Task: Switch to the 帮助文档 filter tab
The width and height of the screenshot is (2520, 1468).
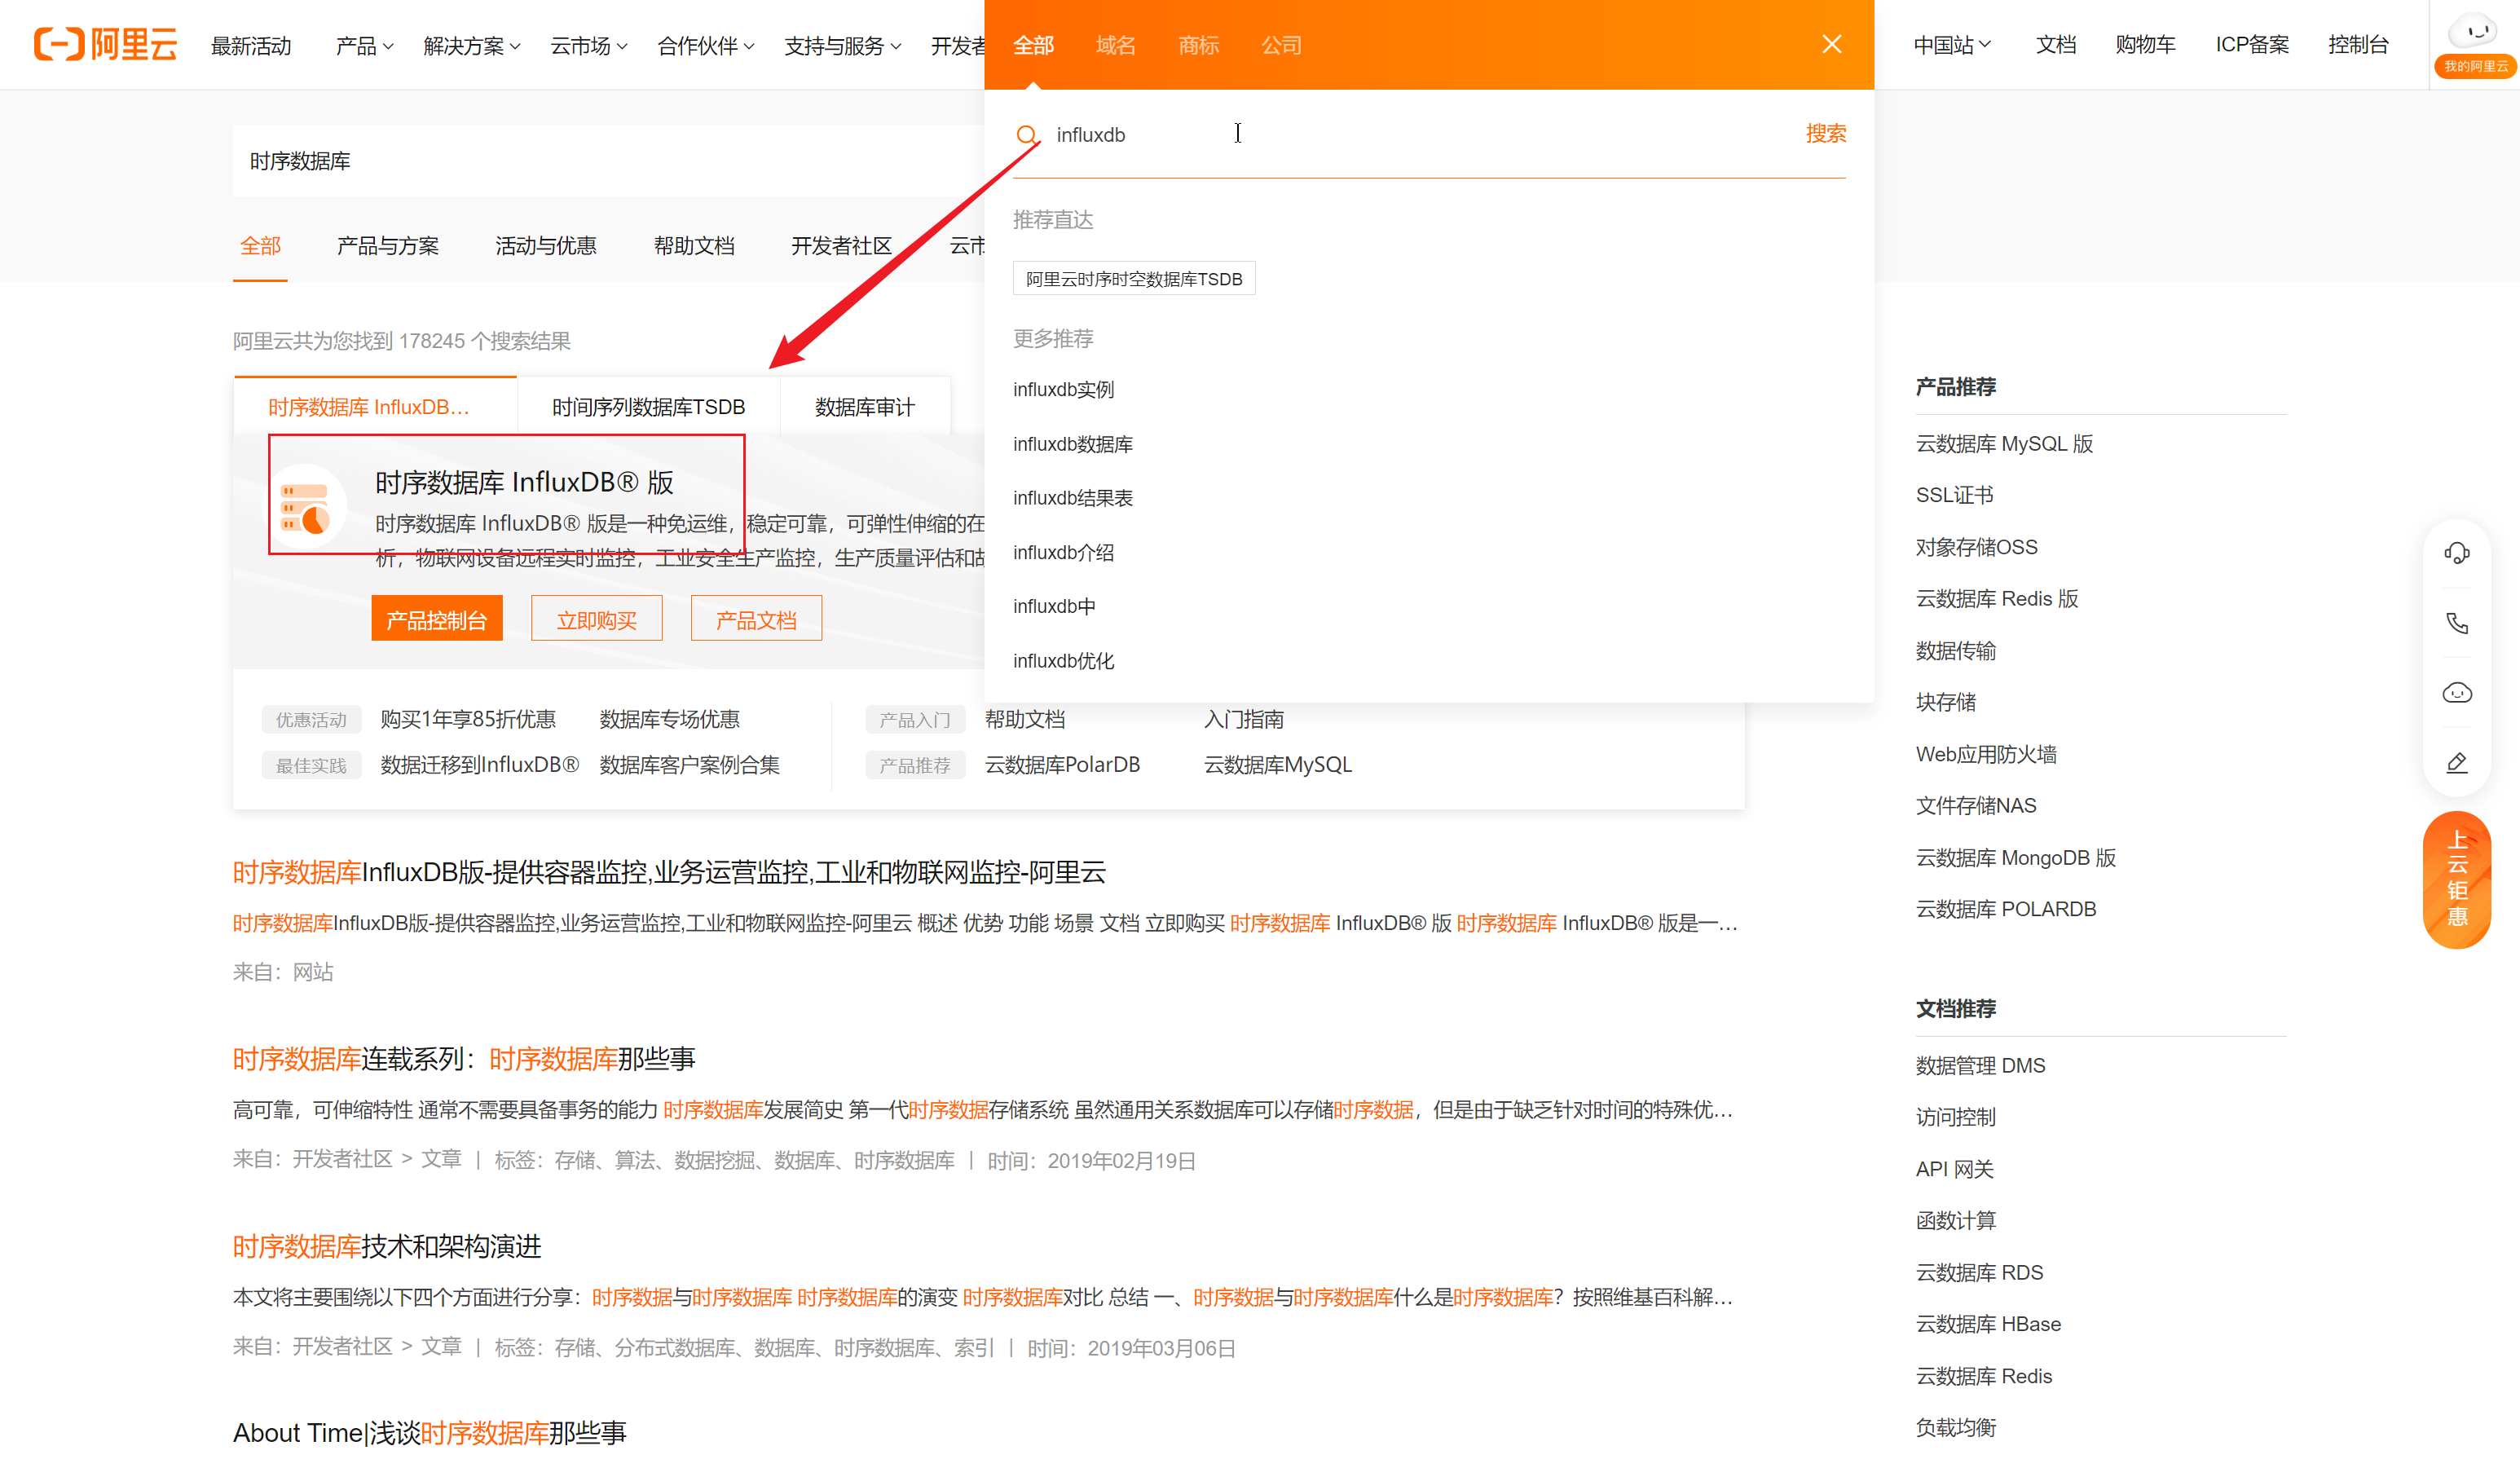Action: [x=693, y=246]
